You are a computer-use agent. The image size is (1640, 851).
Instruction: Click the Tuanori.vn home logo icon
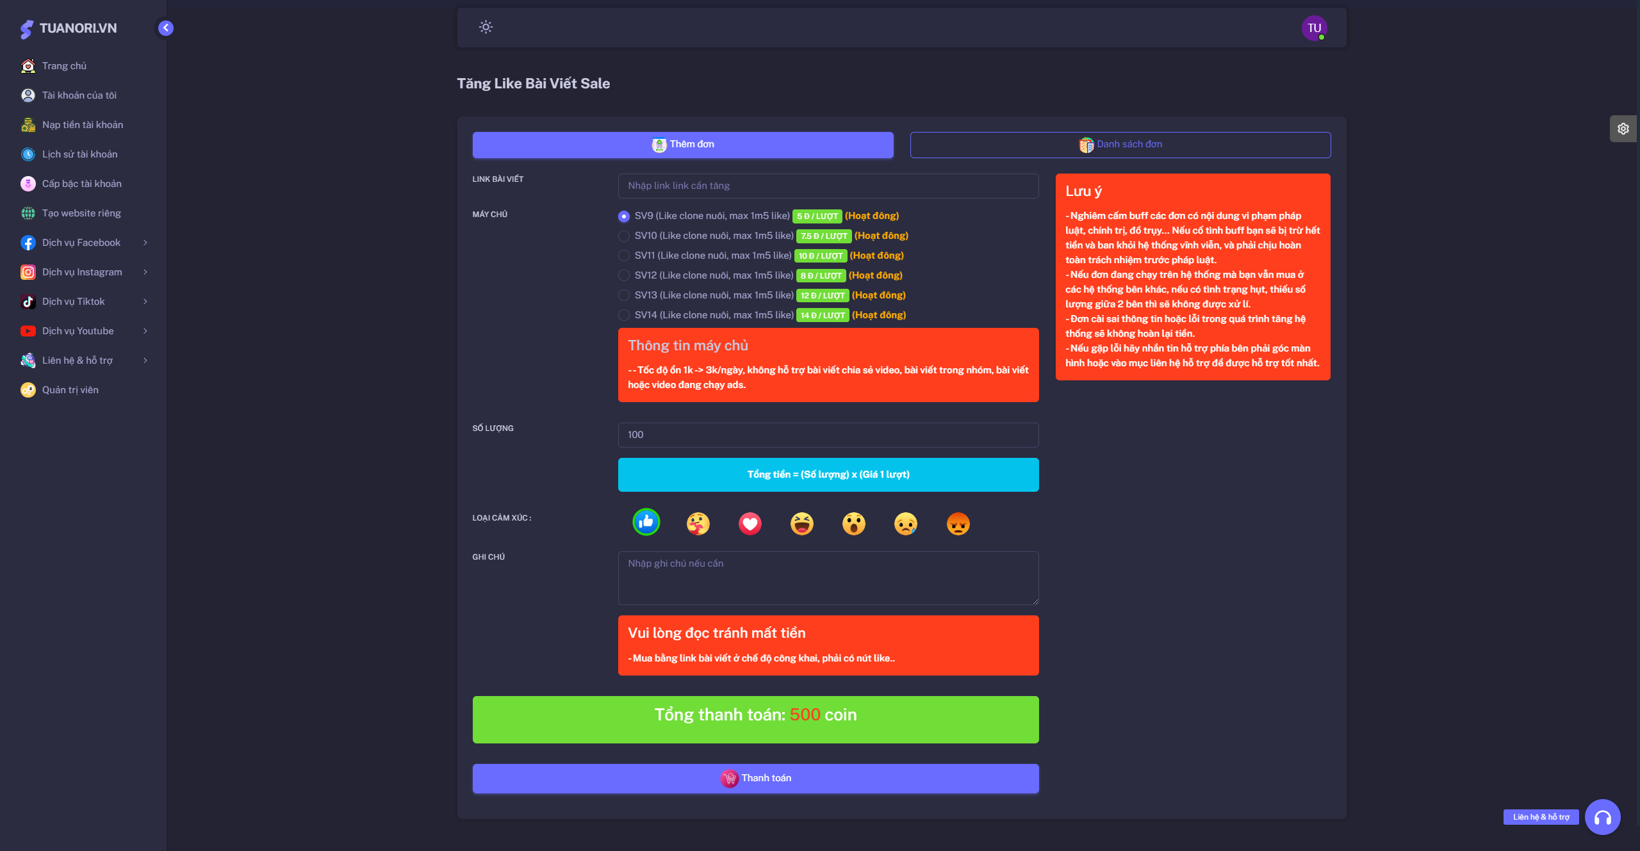(27, 27)
